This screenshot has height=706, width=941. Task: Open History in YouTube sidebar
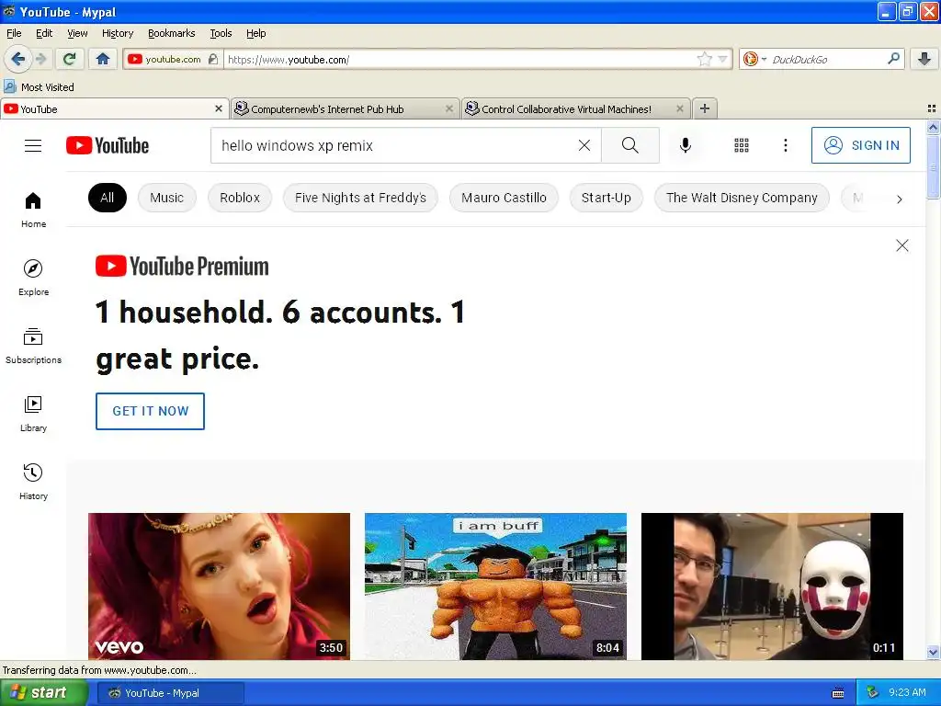(33, 482)
